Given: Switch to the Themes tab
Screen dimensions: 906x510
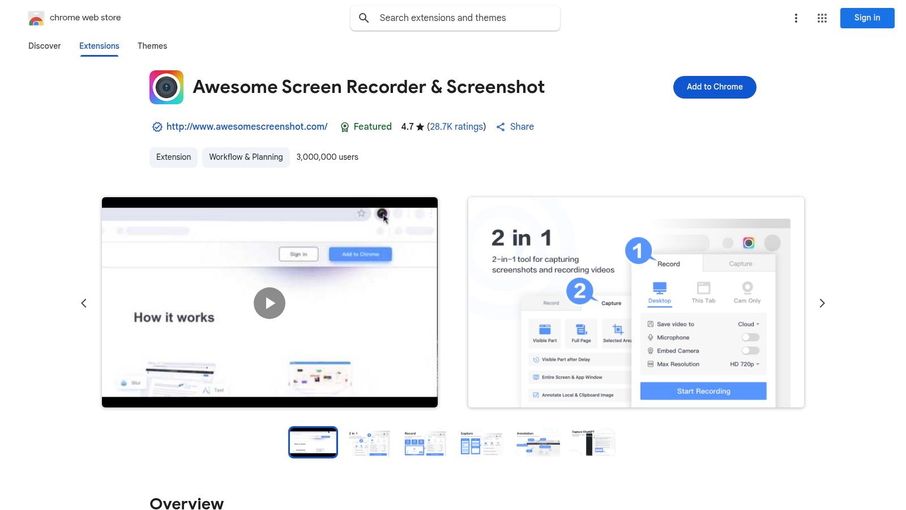Looking at the screenshot, I should [152, 46].
